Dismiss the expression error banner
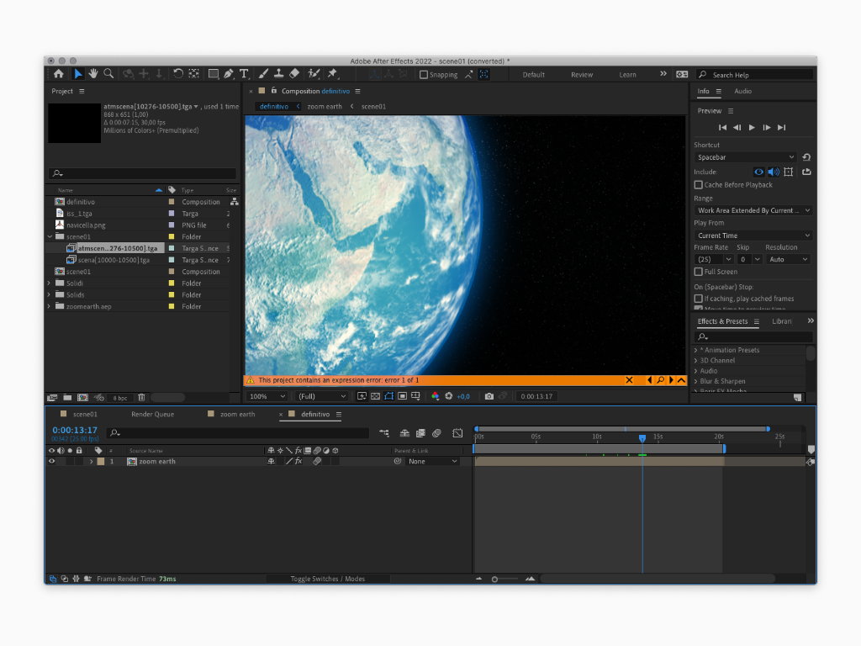 tap(629, 380)
